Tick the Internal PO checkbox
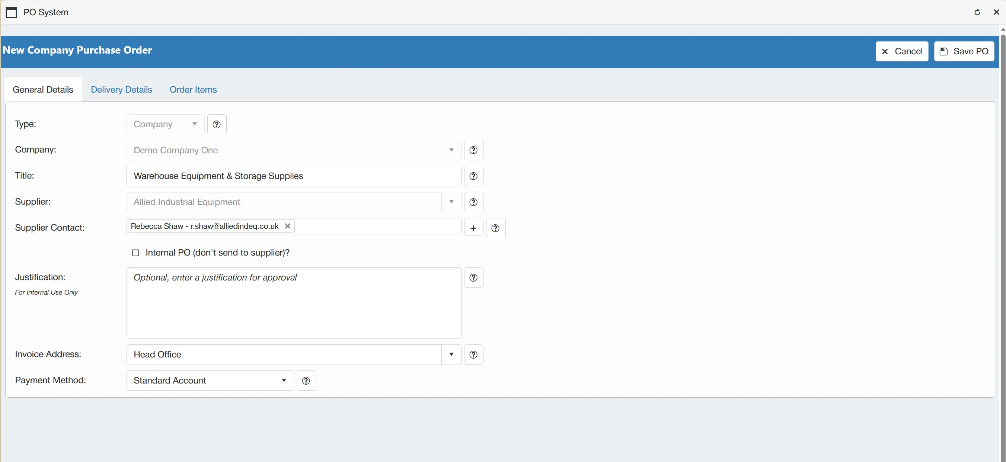The height and width of the screenshot is (462, 1006). tap(135, 253)
